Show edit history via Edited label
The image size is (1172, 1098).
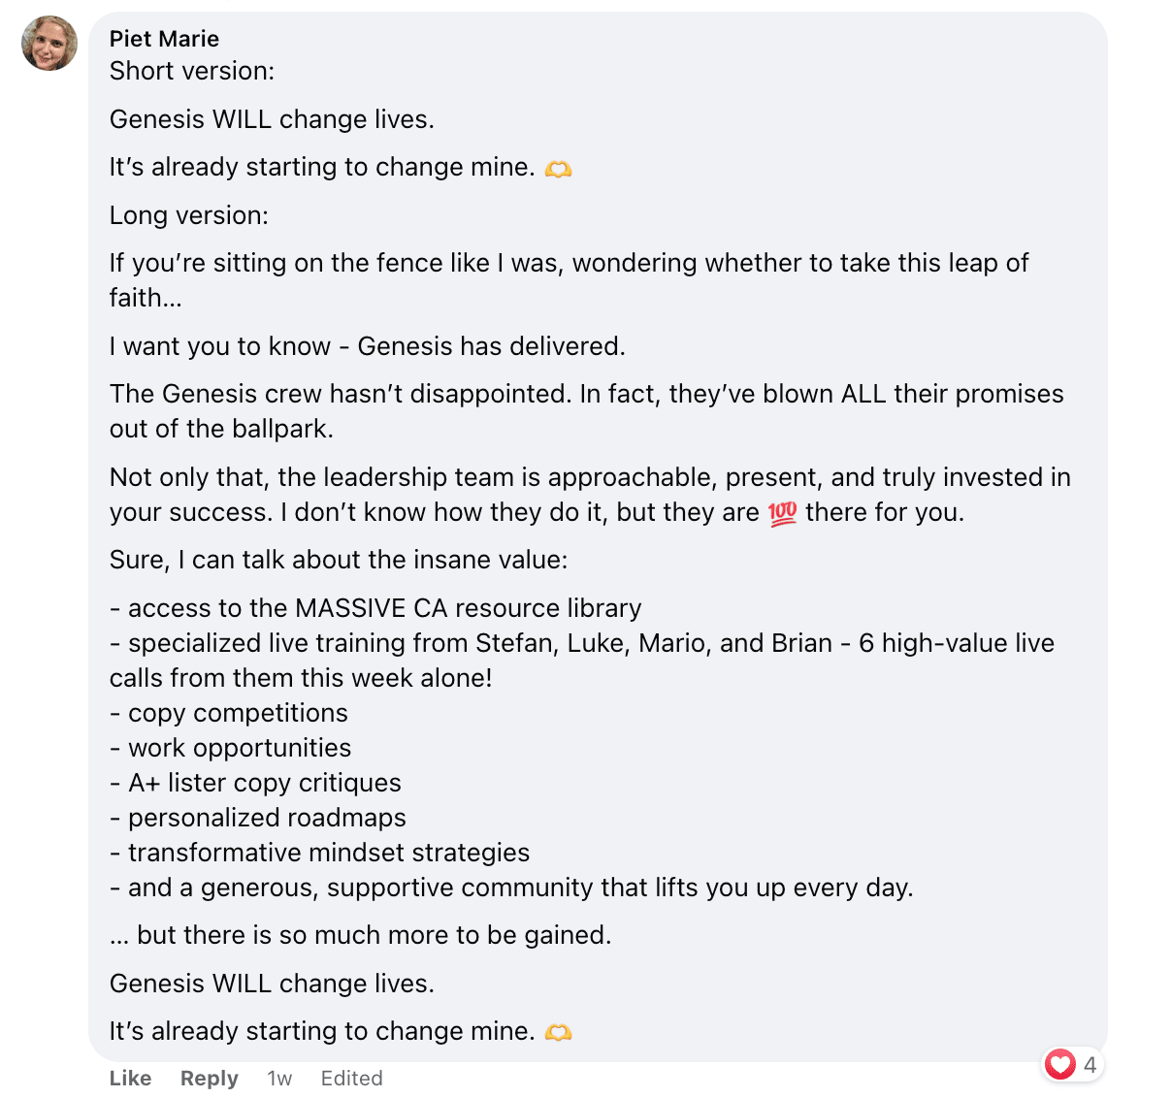[x=351, y=1078]
